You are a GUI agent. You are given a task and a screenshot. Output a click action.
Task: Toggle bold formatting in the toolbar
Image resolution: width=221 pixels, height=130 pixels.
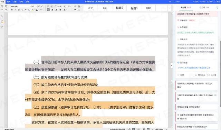12,10
